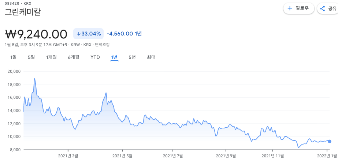
Task: Click the 8,000 y-axis label
Action: (15, 150)
